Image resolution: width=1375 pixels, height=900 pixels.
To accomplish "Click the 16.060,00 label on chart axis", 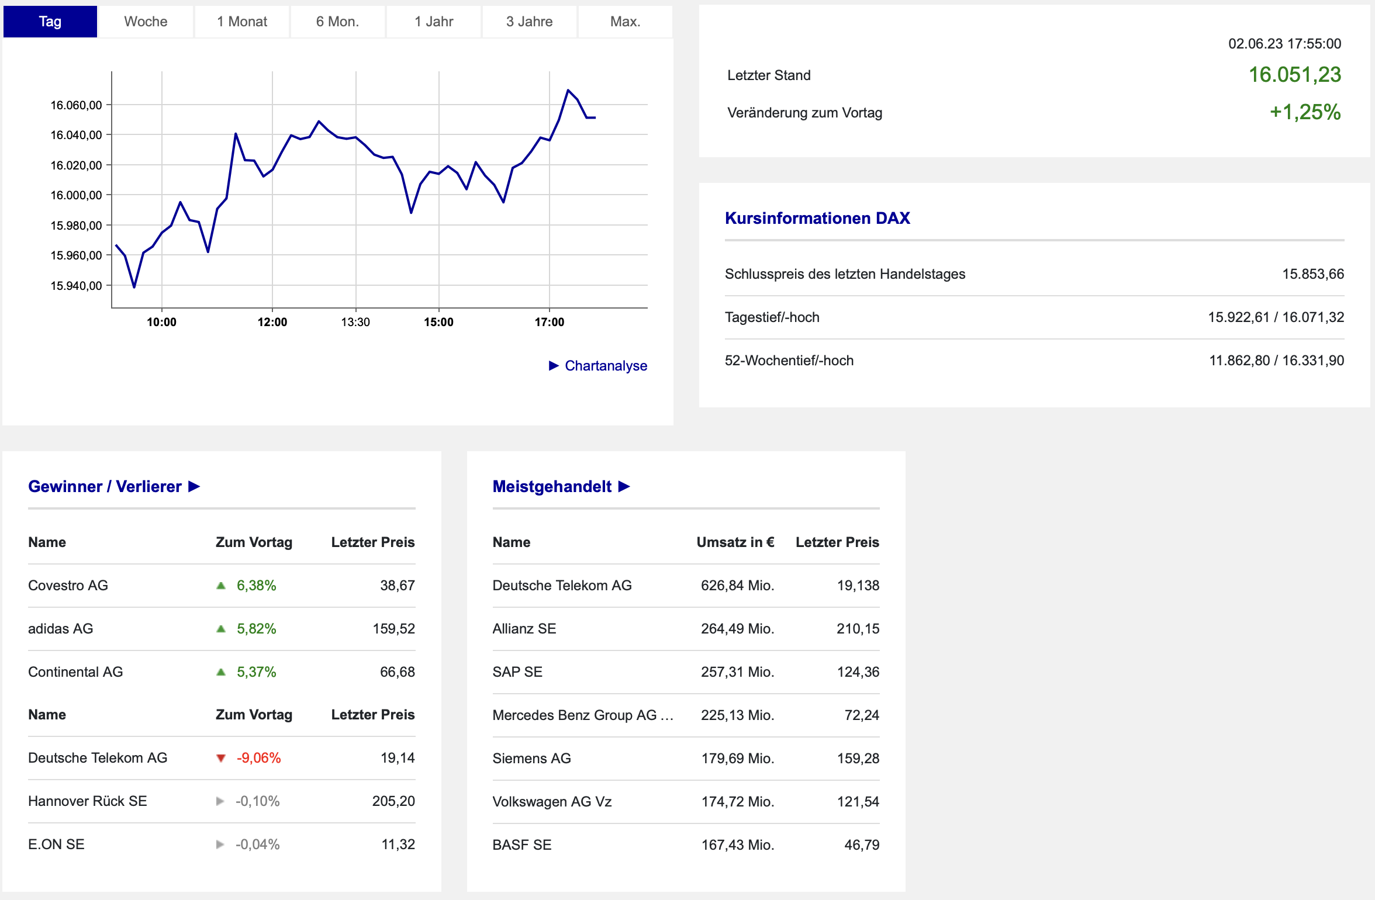I will point(76,105).
